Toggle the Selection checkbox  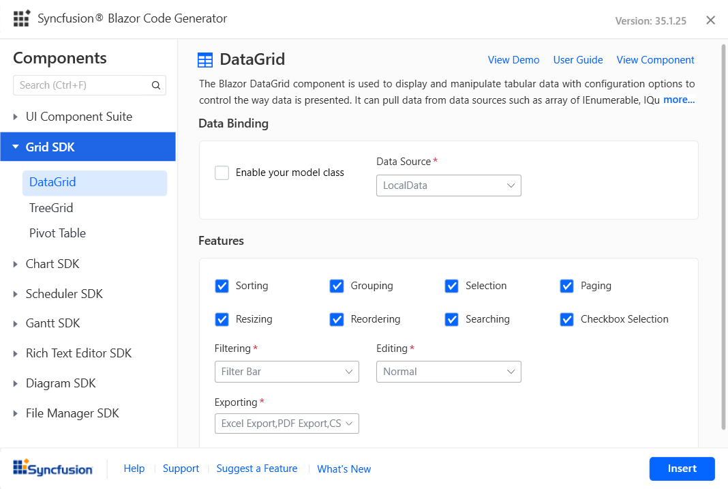coord(452,286)
